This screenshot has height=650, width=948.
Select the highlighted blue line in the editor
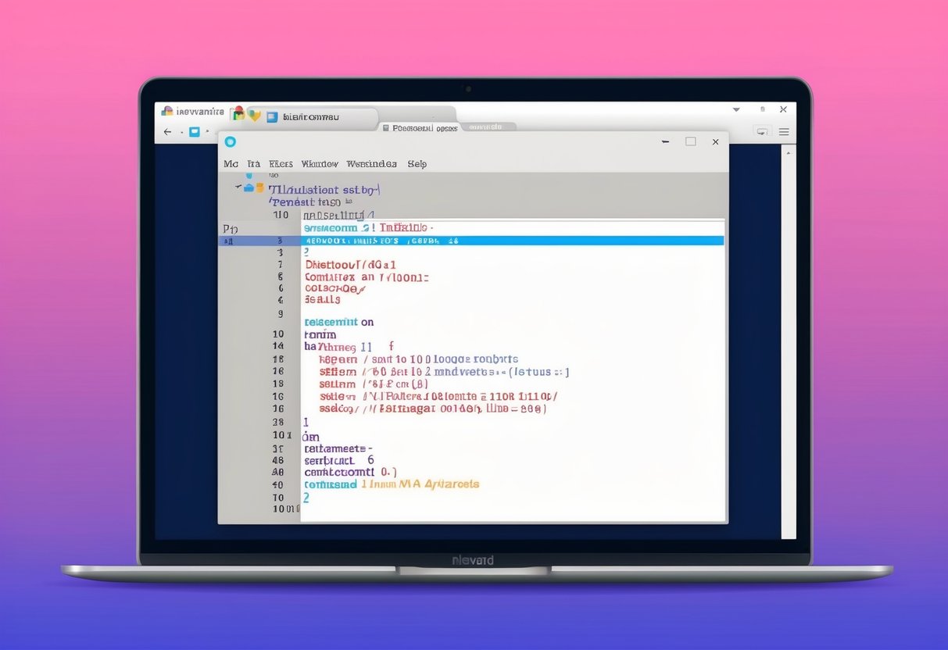point(512,241)
